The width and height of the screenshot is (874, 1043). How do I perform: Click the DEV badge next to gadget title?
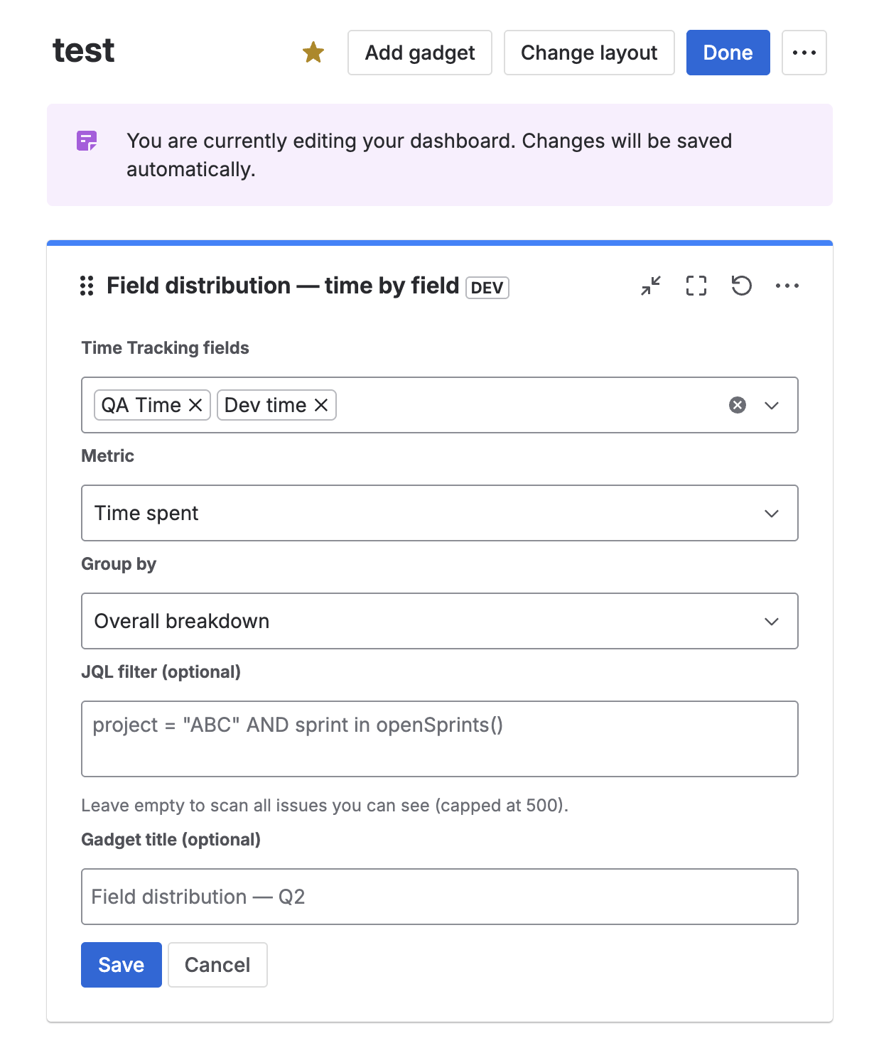click(487, 288)
